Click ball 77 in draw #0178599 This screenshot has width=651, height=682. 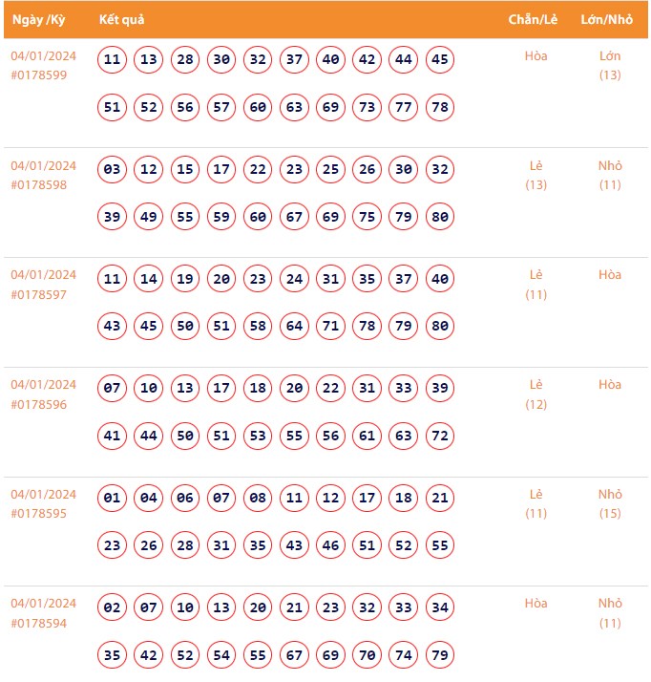click(x=404, y=107)
